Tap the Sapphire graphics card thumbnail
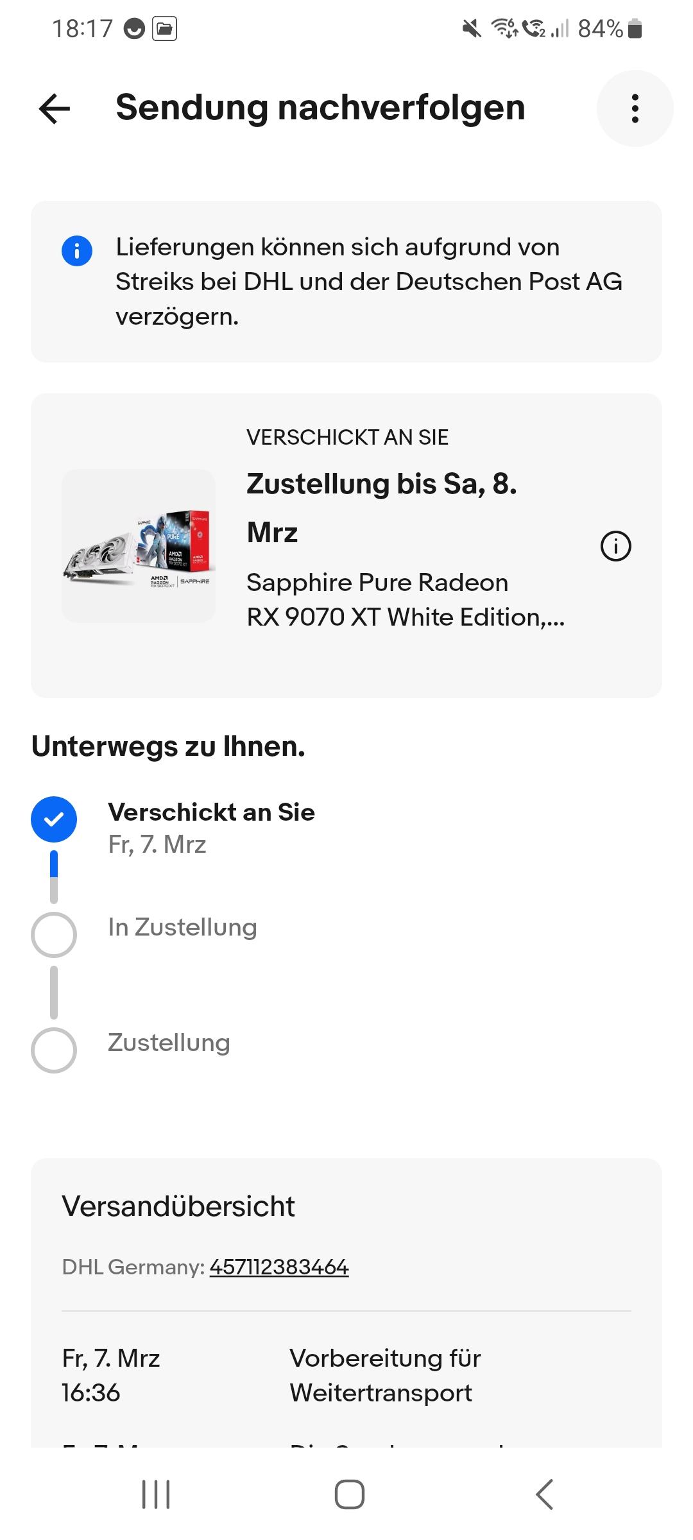693x1540 pixels. pyautogui.click(x=139, y=545)
